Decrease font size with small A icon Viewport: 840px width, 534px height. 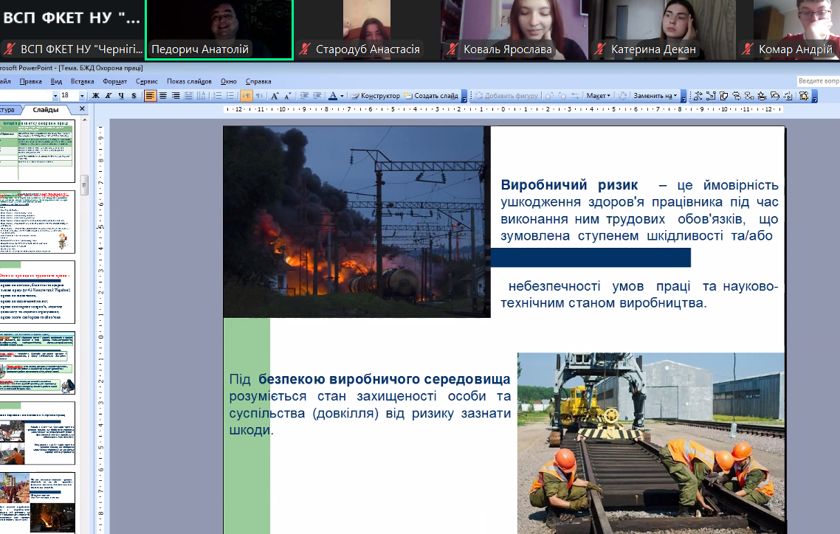pos(287,96)
